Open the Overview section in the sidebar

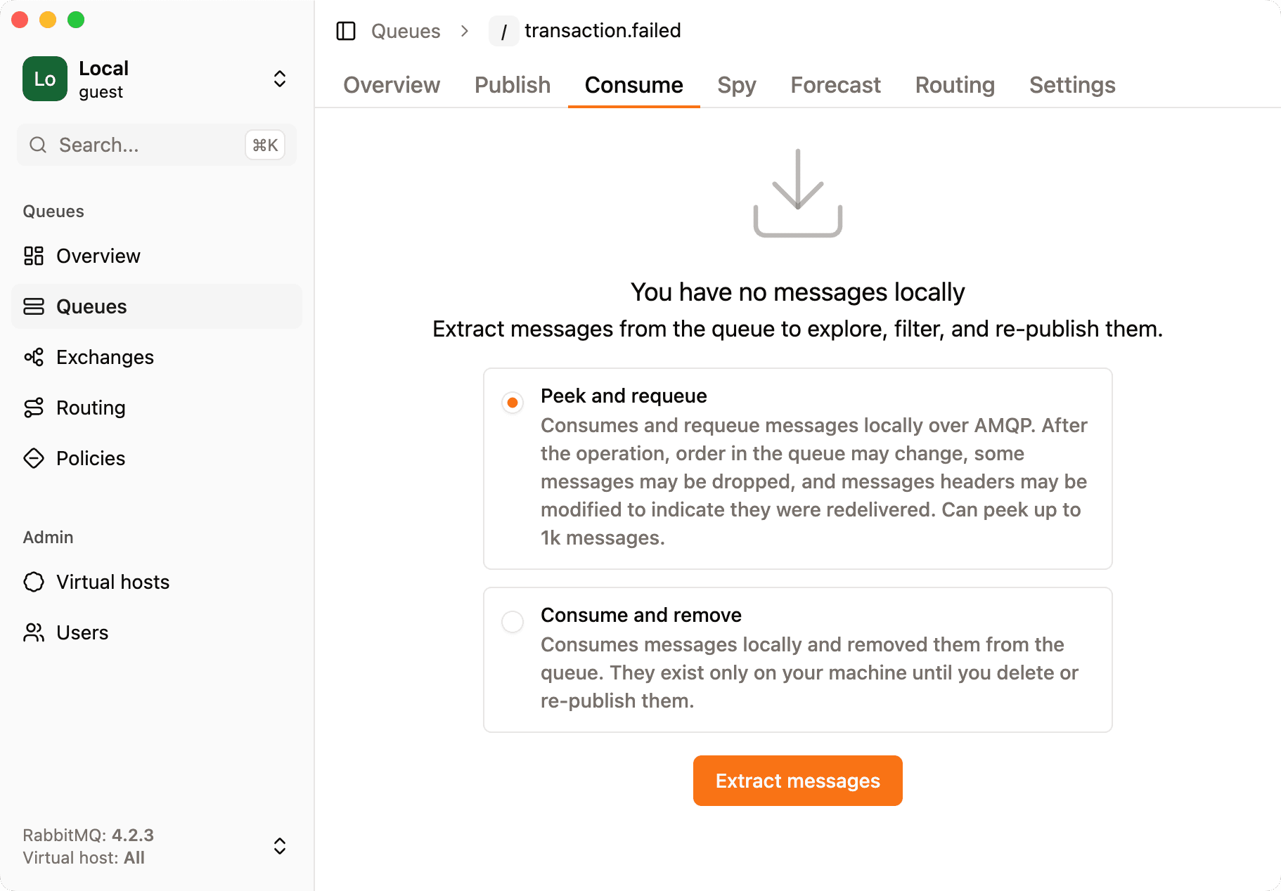coord(98,256)
